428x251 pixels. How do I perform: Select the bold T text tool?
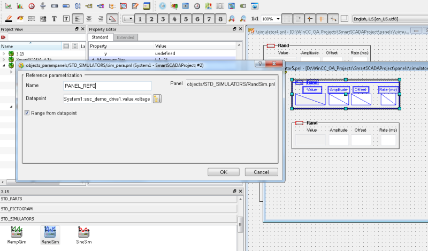tap(55, 19)
